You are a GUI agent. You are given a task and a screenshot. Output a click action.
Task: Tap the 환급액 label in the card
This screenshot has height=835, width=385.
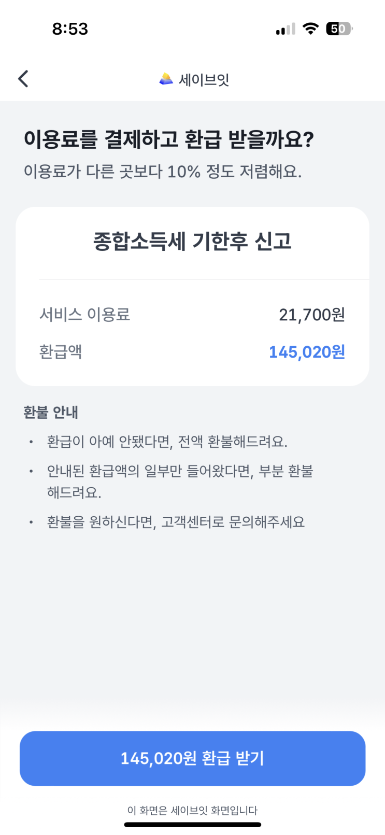[x=61, y=352]
